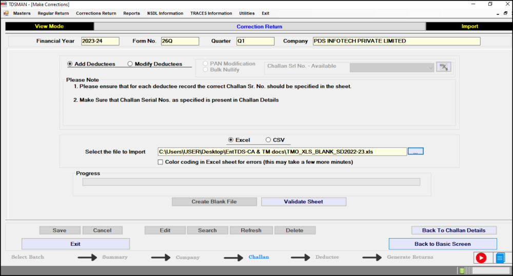Click the View Mode header label
513x276 pixels.
click(49, 26)
